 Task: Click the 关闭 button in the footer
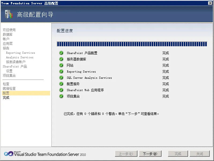tap(200, 154)
